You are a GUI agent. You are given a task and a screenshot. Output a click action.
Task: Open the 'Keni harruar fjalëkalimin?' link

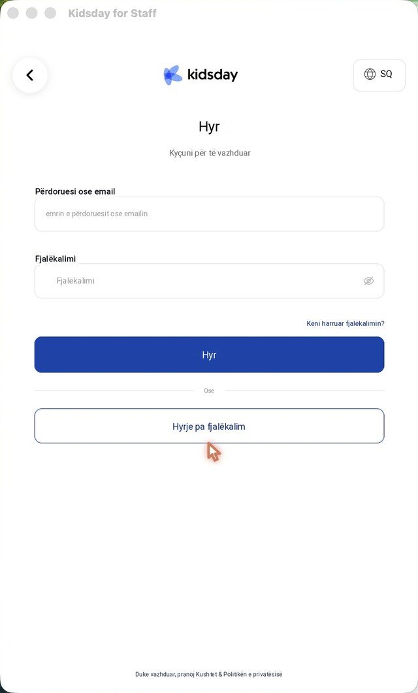[345, 323]
